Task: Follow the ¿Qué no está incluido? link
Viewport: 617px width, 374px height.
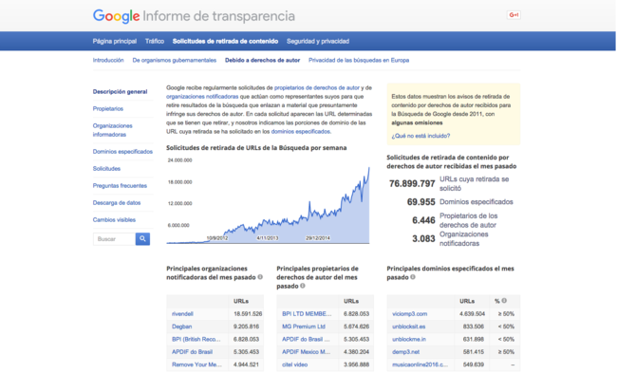Action: (421, 136)
